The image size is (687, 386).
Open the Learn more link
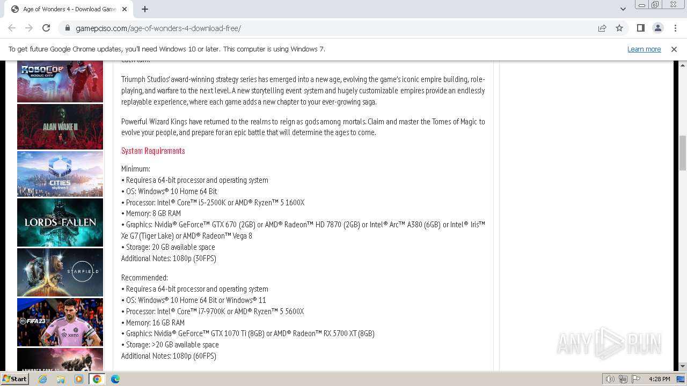point(644,49)
